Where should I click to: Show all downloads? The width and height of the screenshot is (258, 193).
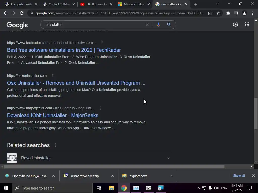point(239,176)
